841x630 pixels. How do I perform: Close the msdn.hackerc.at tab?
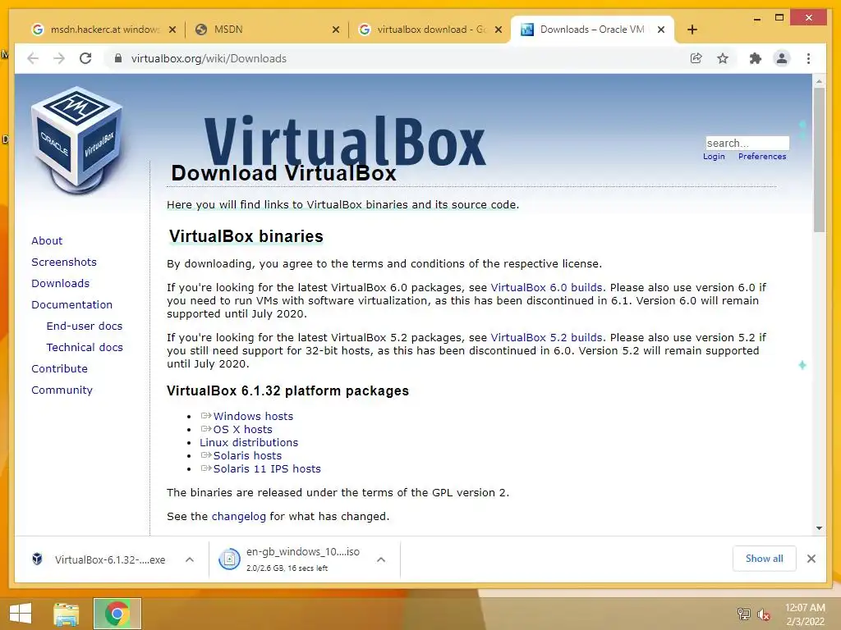[x=172, y=30]
